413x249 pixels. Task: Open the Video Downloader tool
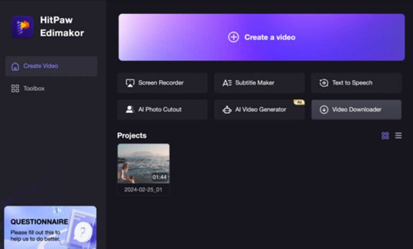(356, 110)
